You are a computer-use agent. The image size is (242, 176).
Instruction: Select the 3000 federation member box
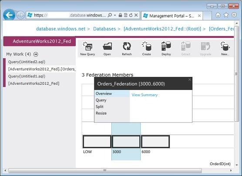pyautogui.click(x=126, y=142)
